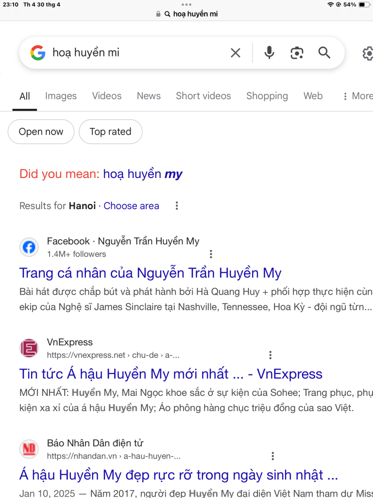Tap the 23:10 clock
This screenshot has height=498, width=373.
coord(11,4)
